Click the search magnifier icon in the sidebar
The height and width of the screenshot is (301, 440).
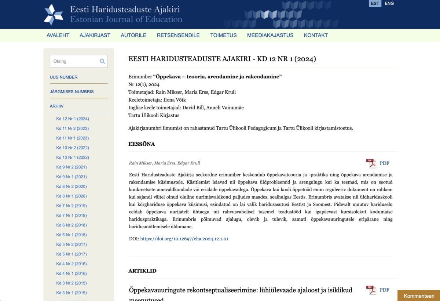[102, 61]
